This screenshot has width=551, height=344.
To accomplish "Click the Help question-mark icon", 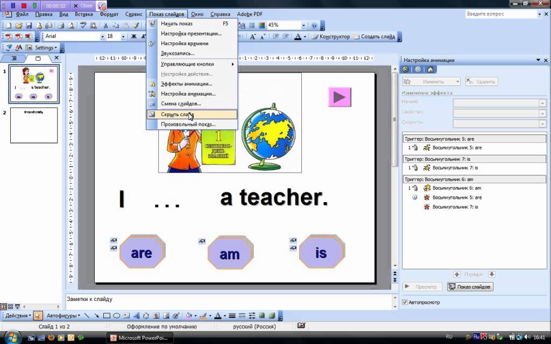I will 314,25.
